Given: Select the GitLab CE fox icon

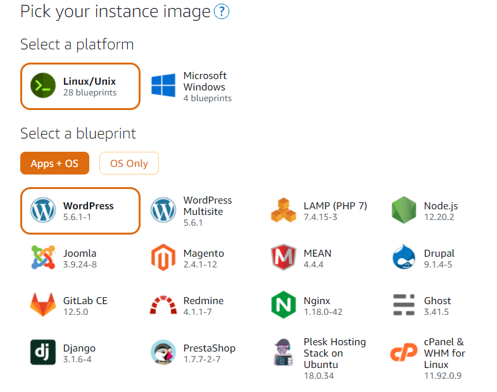Looking at the screenshot, I should 43,305.
